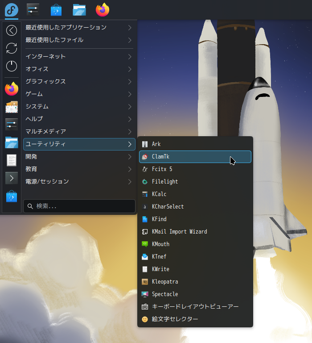The height and width of the screenshot is (343, 312).
Task: Open Firefox favorite in launcher sidebar
Action: click(12, 89)
